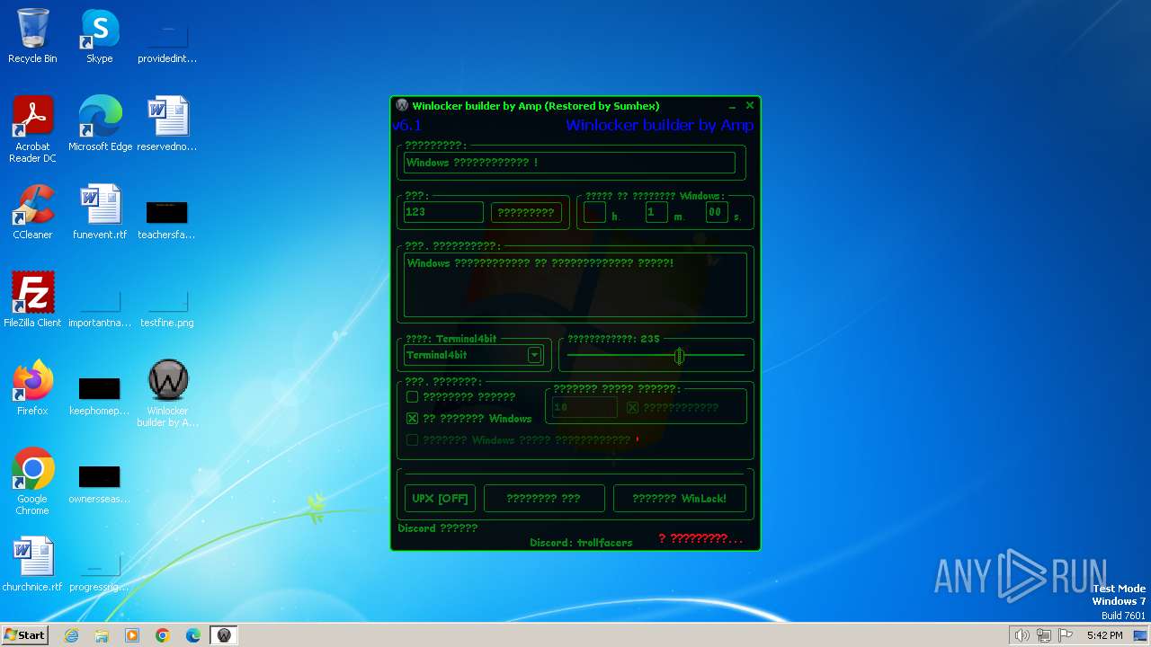This screenshot has width=1151, height=647.
Task: Focus the disabled field showing 10
Action: pos(584,407)
